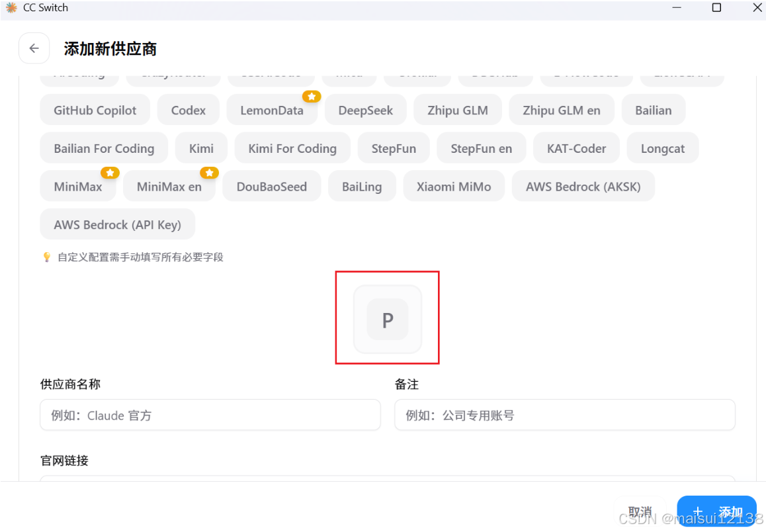This screenshot has height=532, width=766.
Task: Click the CC Switch app logo
Action: point(11,8)
